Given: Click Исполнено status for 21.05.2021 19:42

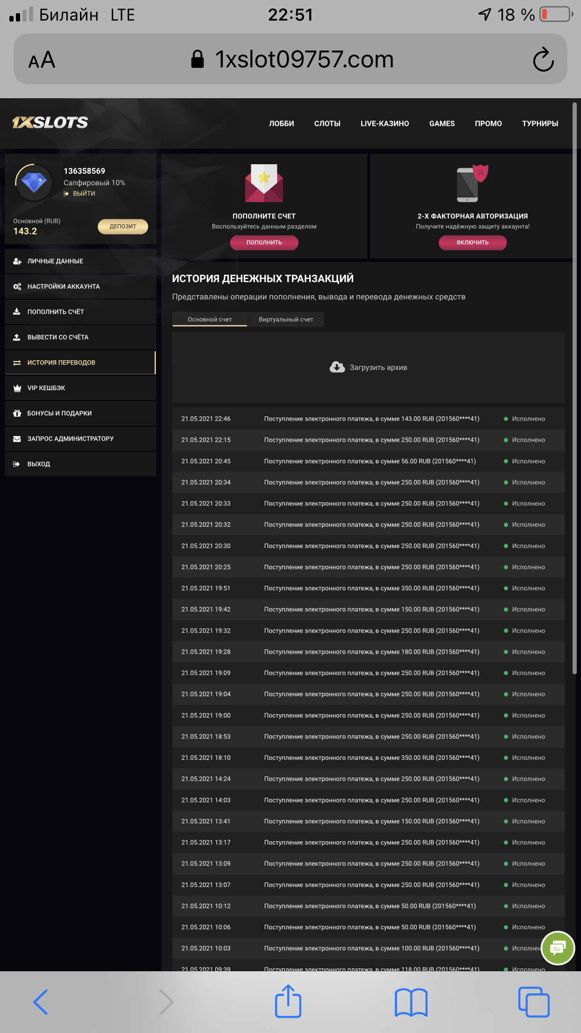Looking at the screenshot, I should click(x=528, y=609).
